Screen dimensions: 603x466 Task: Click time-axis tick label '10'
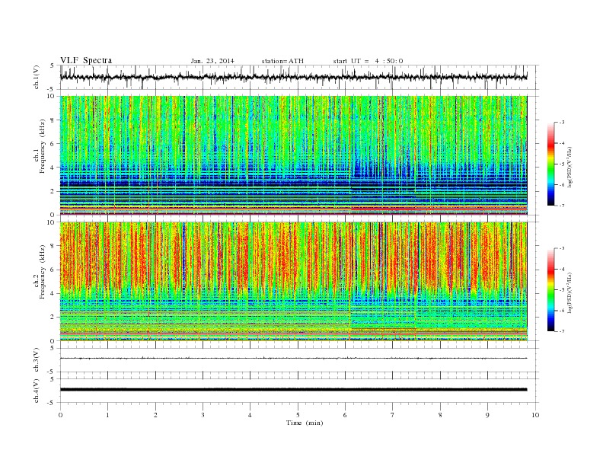tap(535, 415)
